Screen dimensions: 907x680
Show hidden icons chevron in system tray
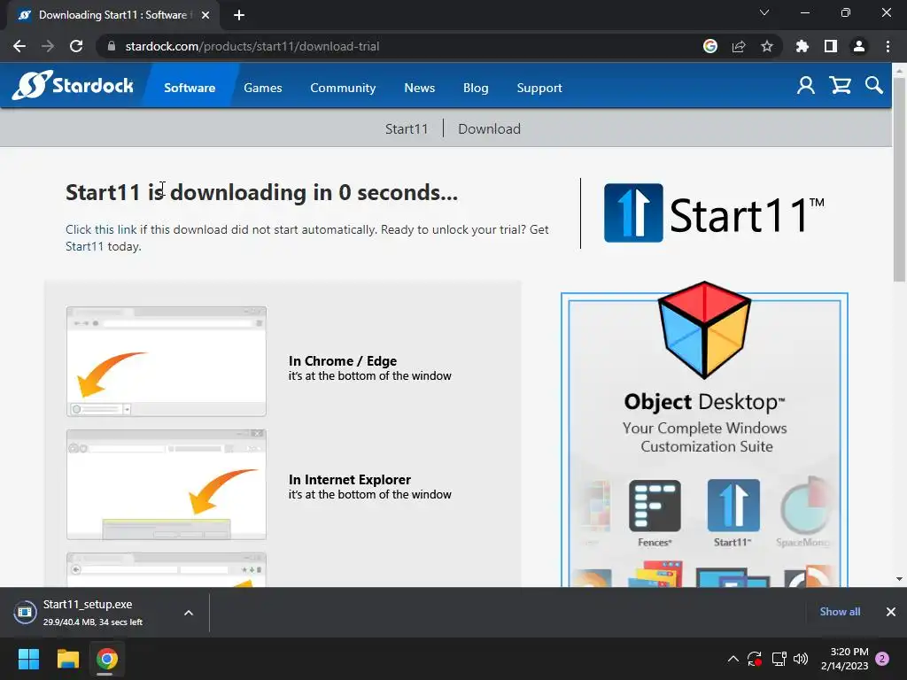(x=733, y=659)
